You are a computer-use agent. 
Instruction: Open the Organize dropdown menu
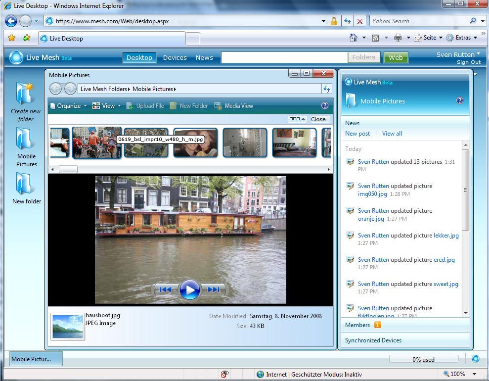(x=69, y=106)
